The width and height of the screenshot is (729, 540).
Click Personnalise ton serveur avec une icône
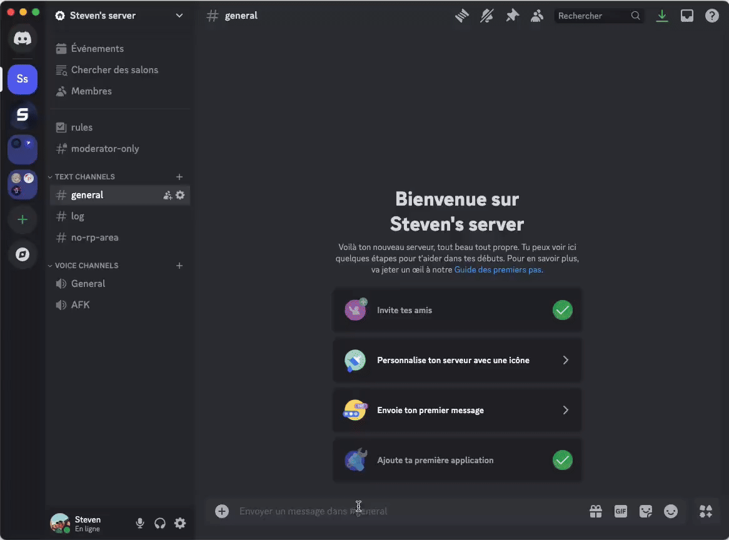coord(457,360)
